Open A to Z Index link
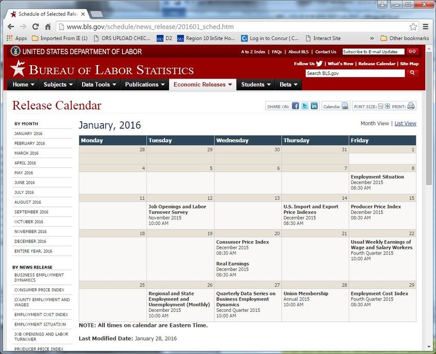 coord(253,52)
